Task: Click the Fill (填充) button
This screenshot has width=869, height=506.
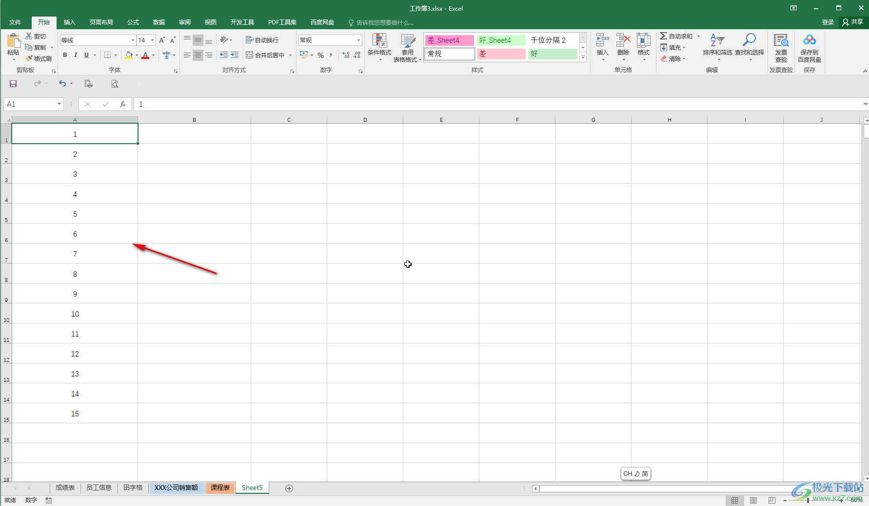Action: 673,47
